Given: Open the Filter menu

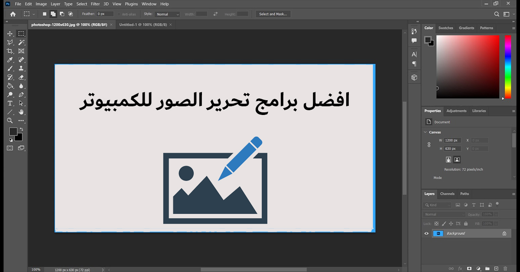Looking at the screenshot, I should point(95,4).
